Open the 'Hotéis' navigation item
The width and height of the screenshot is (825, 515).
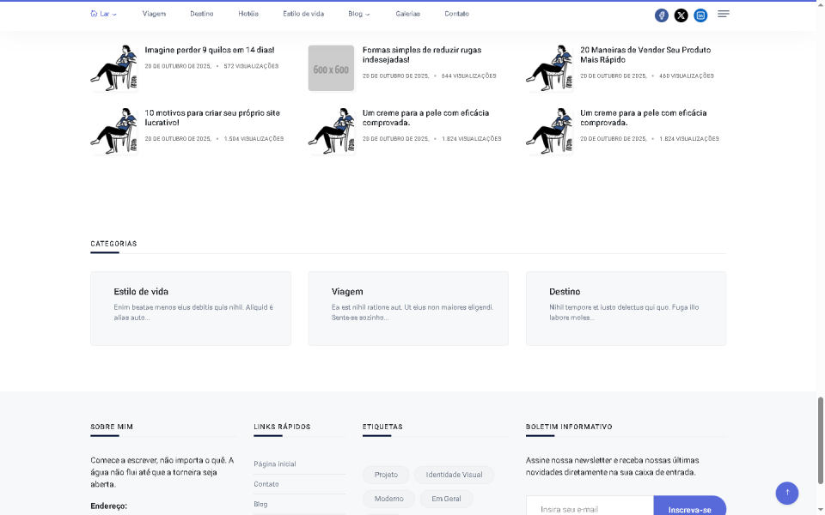click(x=248, y=14)
